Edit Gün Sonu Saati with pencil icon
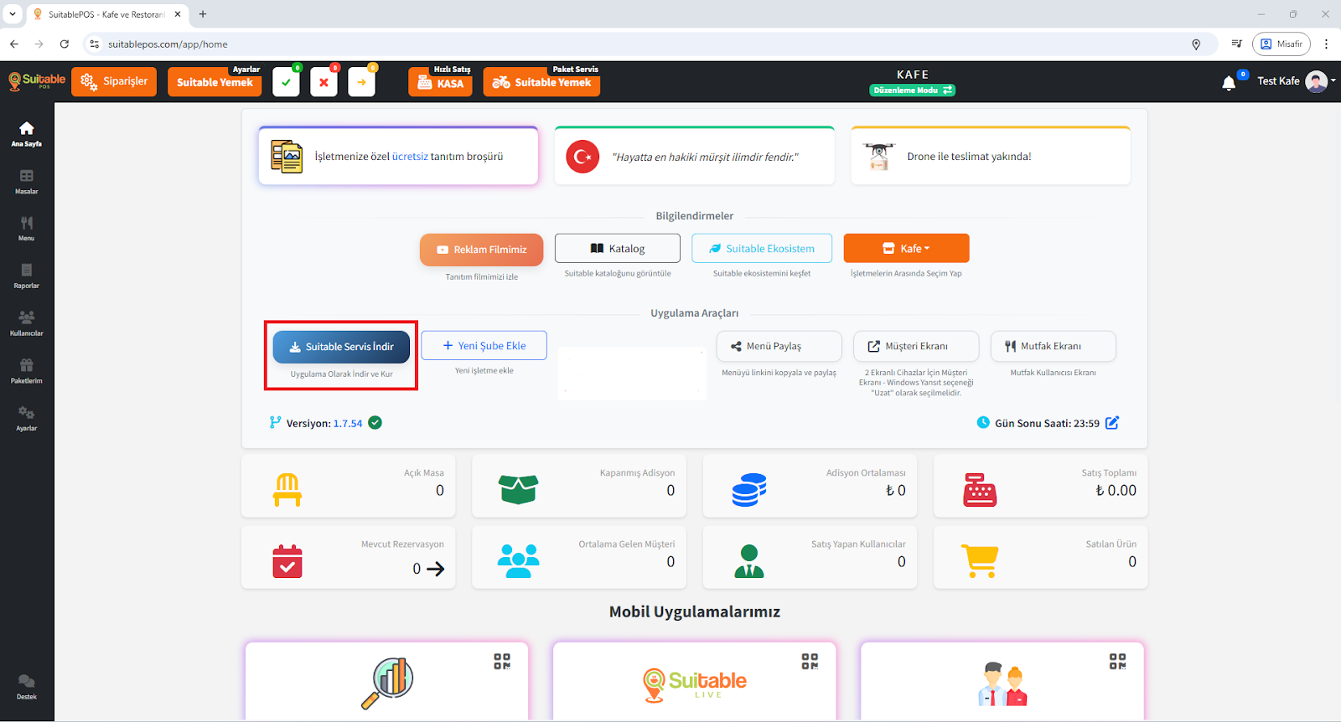Screen dimensions: 1341x722 [1112, 423]
